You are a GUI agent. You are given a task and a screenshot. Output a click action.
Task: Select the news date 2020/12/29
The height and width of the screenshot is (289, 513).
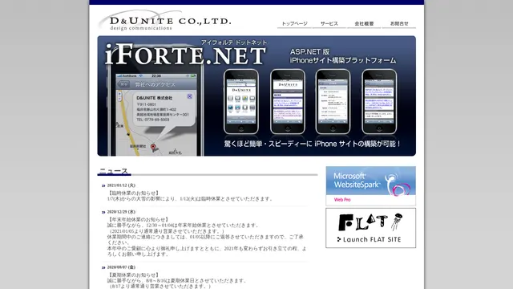(121, 212)
